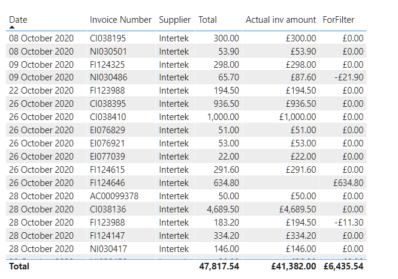Sort by the Supplier column header
398x279 pixels.
(x=174, y=20)
